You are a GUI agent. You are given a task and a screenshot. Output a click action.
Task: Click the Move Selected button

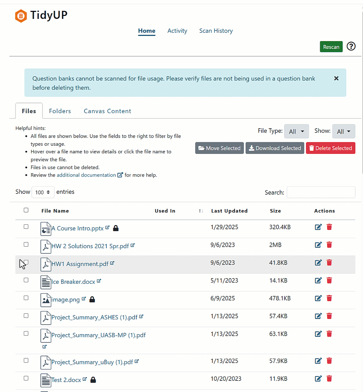pos(219,148)
